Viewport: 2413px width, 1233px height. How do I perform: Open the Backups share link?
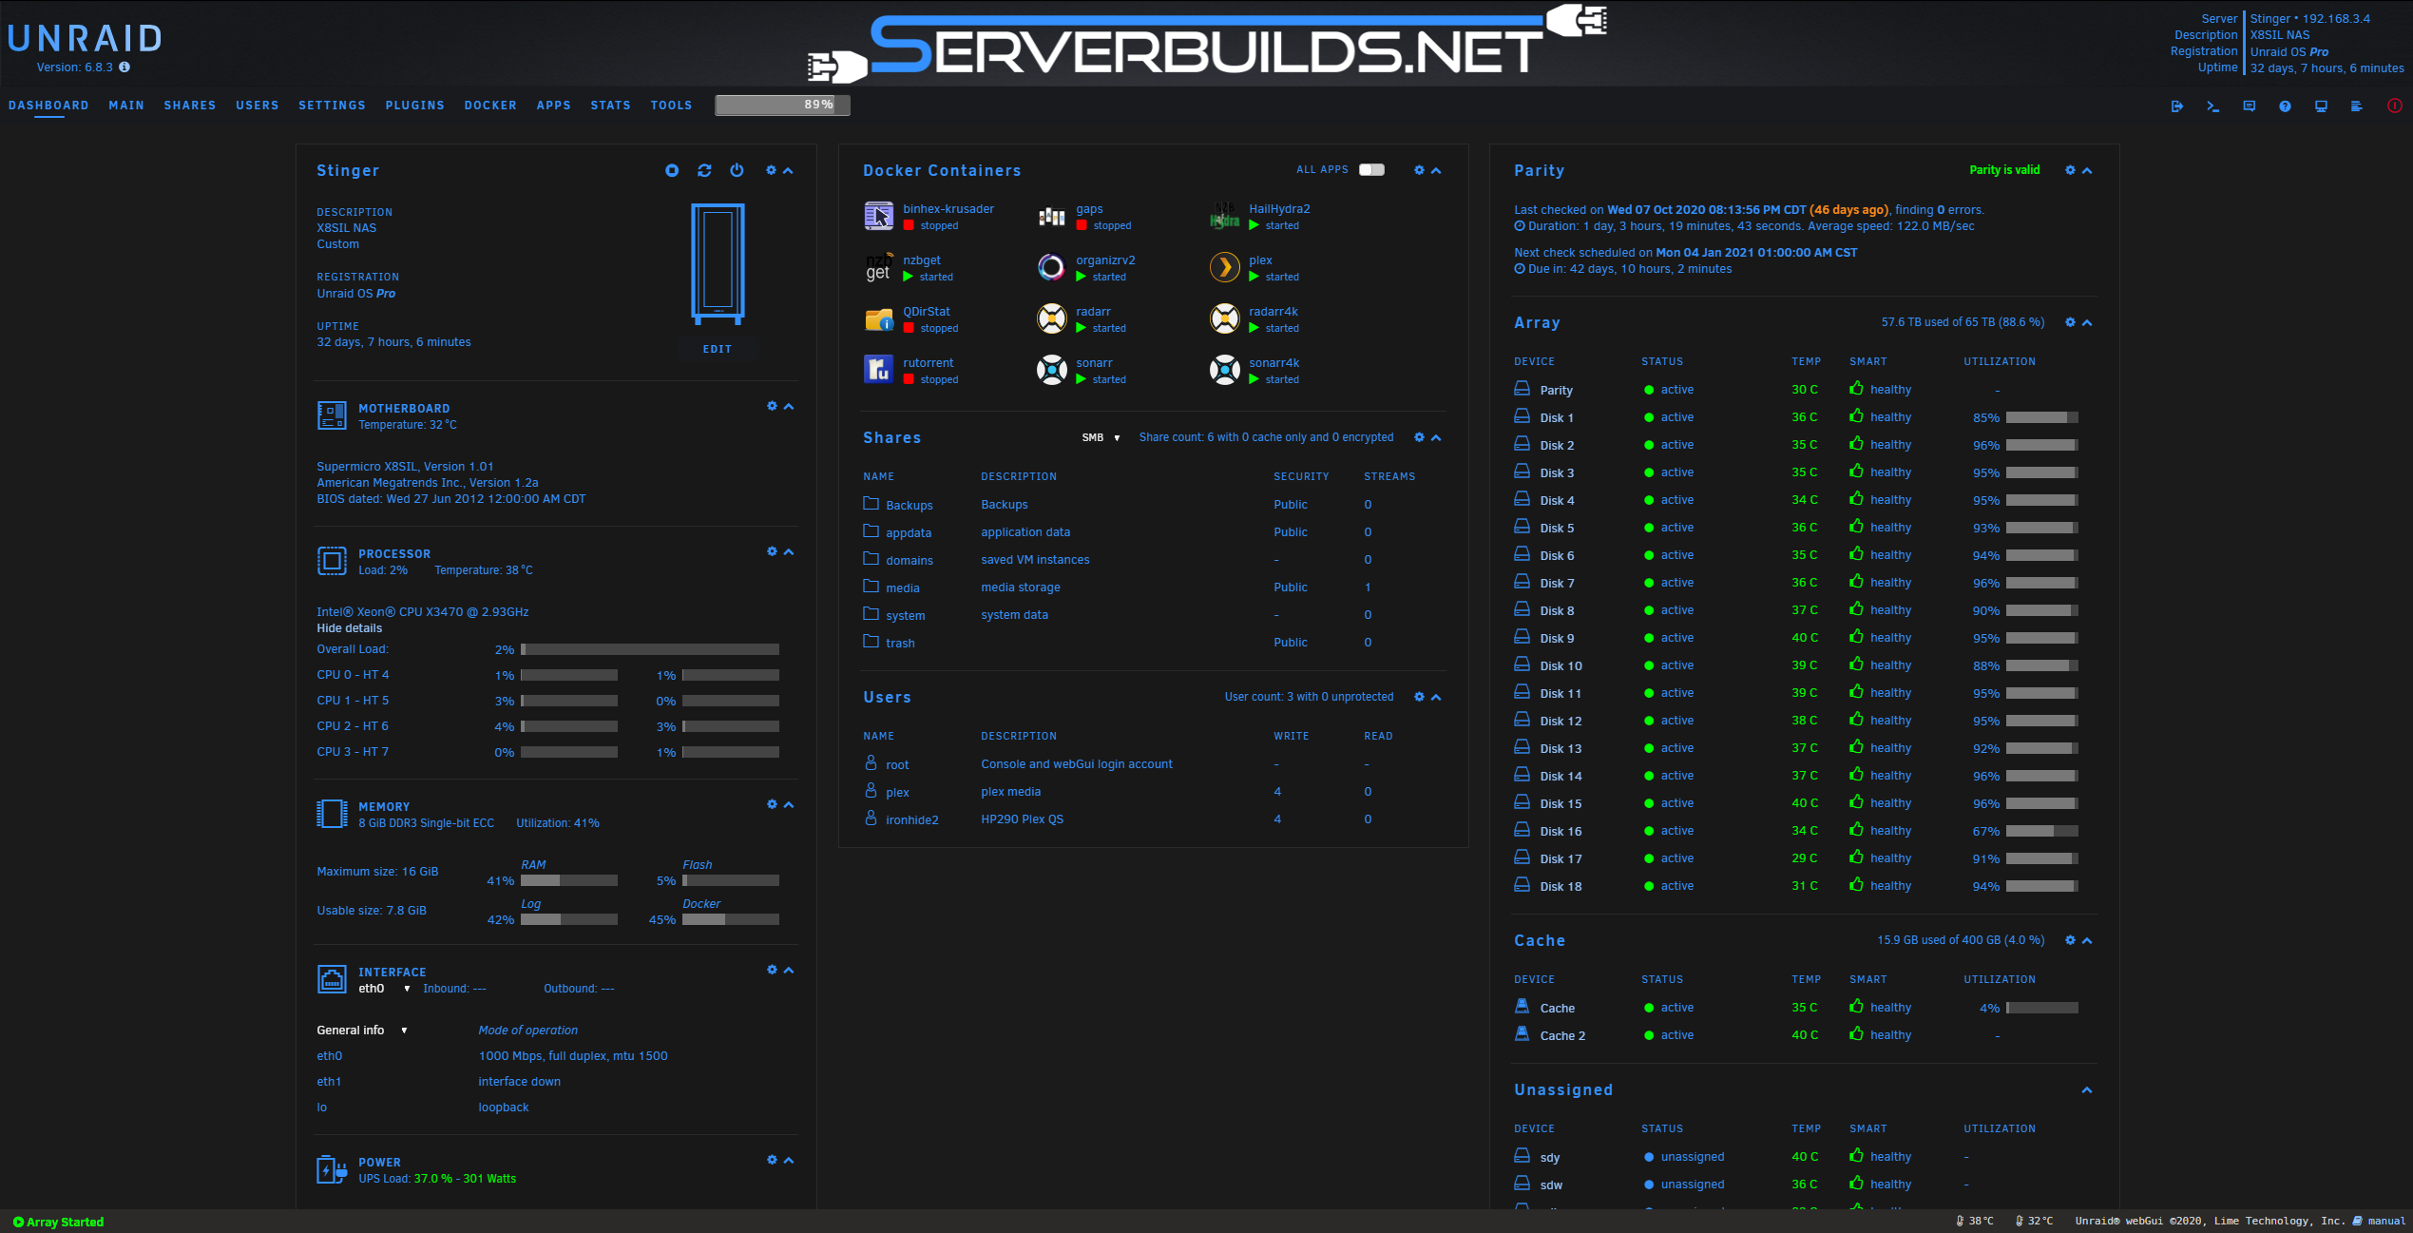pos(909,506)
